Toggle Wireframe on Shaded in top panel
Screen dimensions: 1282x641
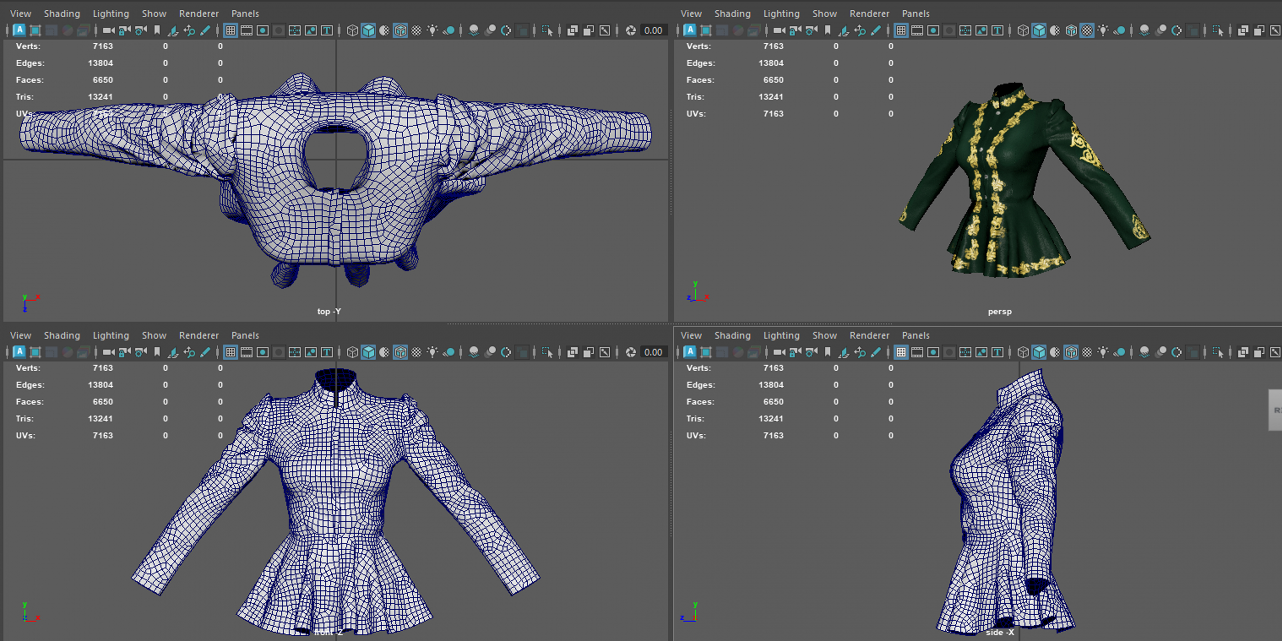click(x=400, y=30)
